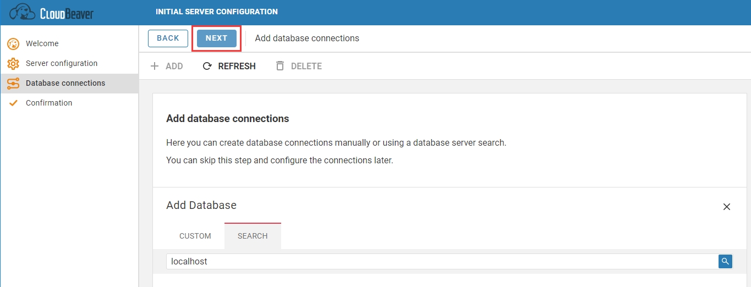Click the CloudBeaver beaver logo icon
The height and width of the screenshot is (287, 751).
22,12
